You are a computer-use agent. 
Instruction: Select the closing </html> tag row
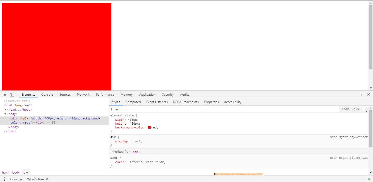(10, 131)
